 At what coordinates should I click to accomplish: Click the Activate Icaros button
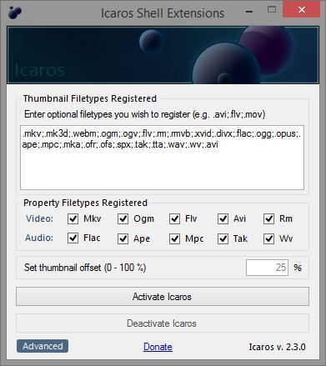(x=163, y=297)
